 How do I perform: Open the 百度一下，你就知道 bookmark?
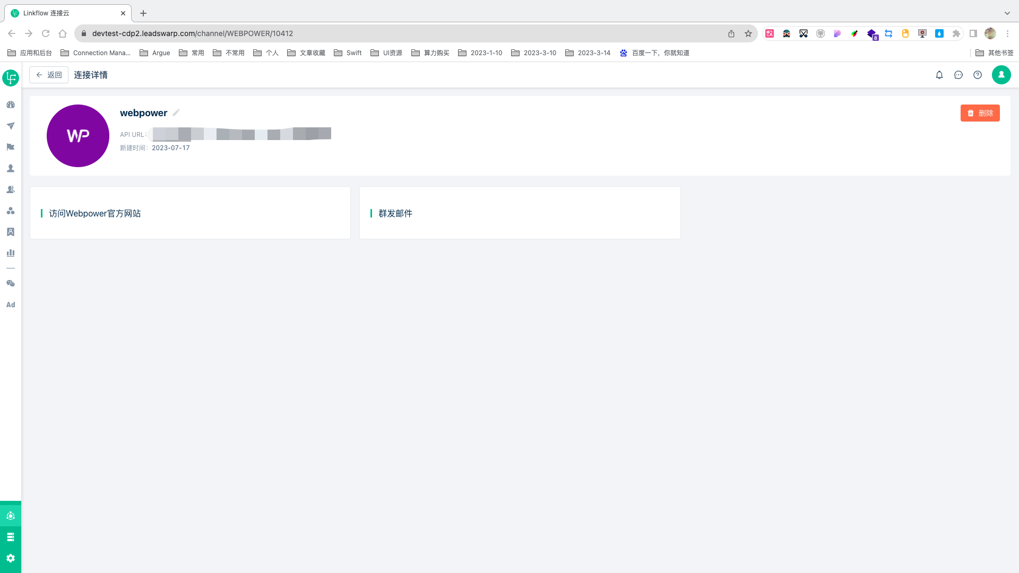click(x=655, y=53)
